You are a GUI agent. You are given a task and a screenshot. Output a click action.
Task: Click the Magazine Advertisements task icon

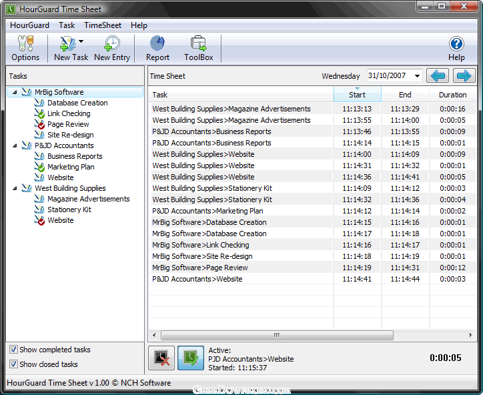tap(39, 199)
